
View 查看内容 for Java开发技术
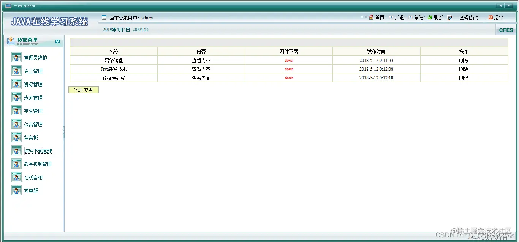click(x=201, y=69)
